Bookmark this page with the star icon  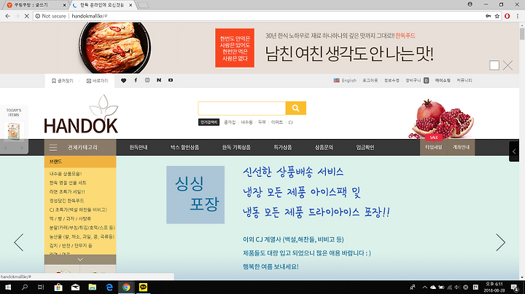(497, 16)
